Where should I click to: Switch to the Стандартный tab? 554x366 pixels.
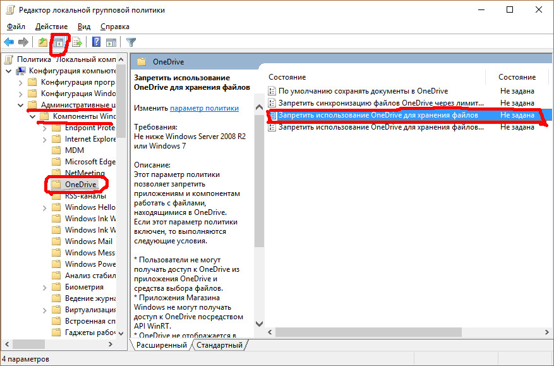click(x=219, y=345)
